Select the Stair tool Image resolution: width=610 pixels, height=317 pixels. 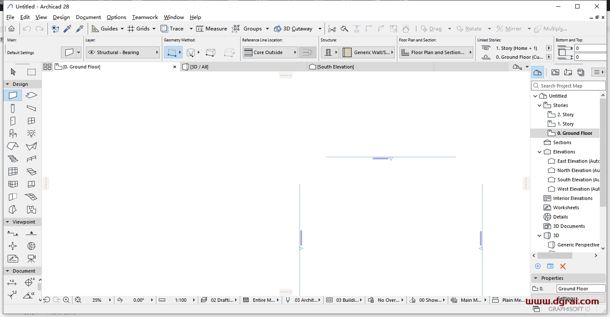pyautogui.click(x=13, y=159)
